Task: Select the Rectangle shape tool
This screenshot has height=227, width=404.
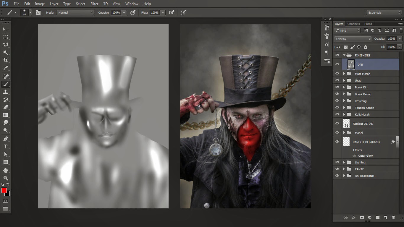Action: click(6, 162)
